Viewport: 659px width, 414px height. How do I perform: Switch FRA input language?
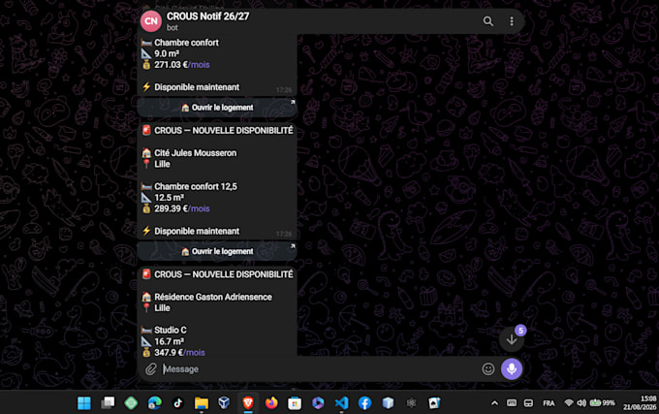(x=549, y=403)
